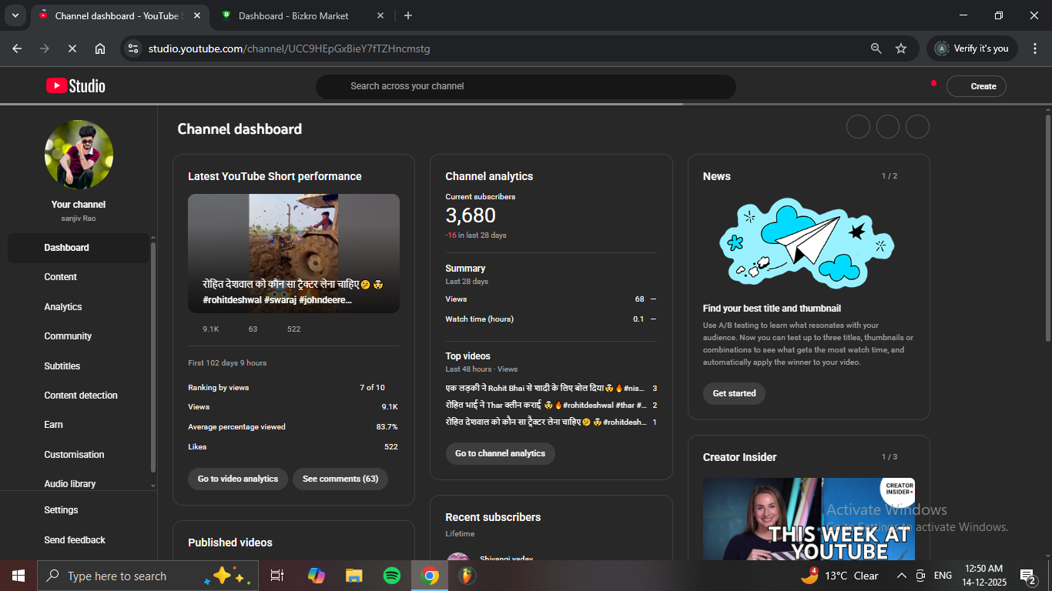Open the Chrome three-dot menu
Viewport: 1052px width, 591px height.
click(1034, 48)
